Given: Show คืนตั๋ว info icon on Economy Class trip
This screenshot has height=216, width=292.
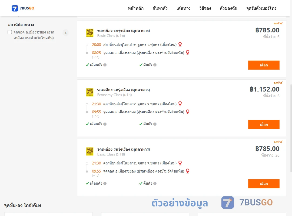Looking at the screenshot, I should pyautogui.click(x=155, y=124).
